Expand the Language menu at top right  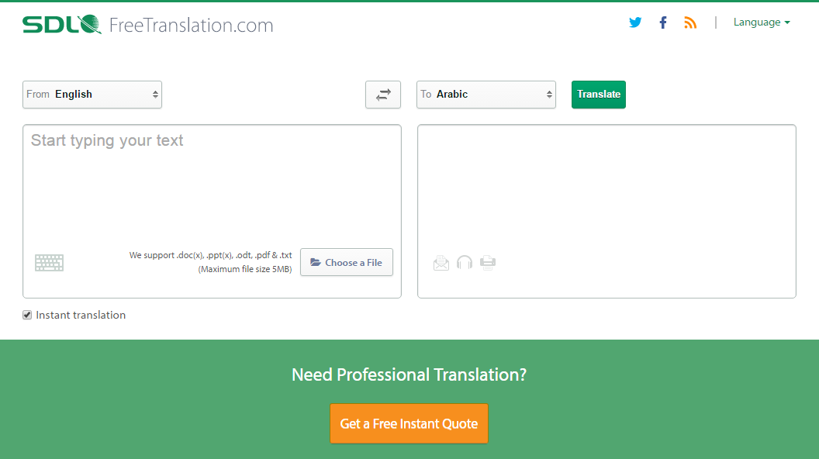point(762,22)
